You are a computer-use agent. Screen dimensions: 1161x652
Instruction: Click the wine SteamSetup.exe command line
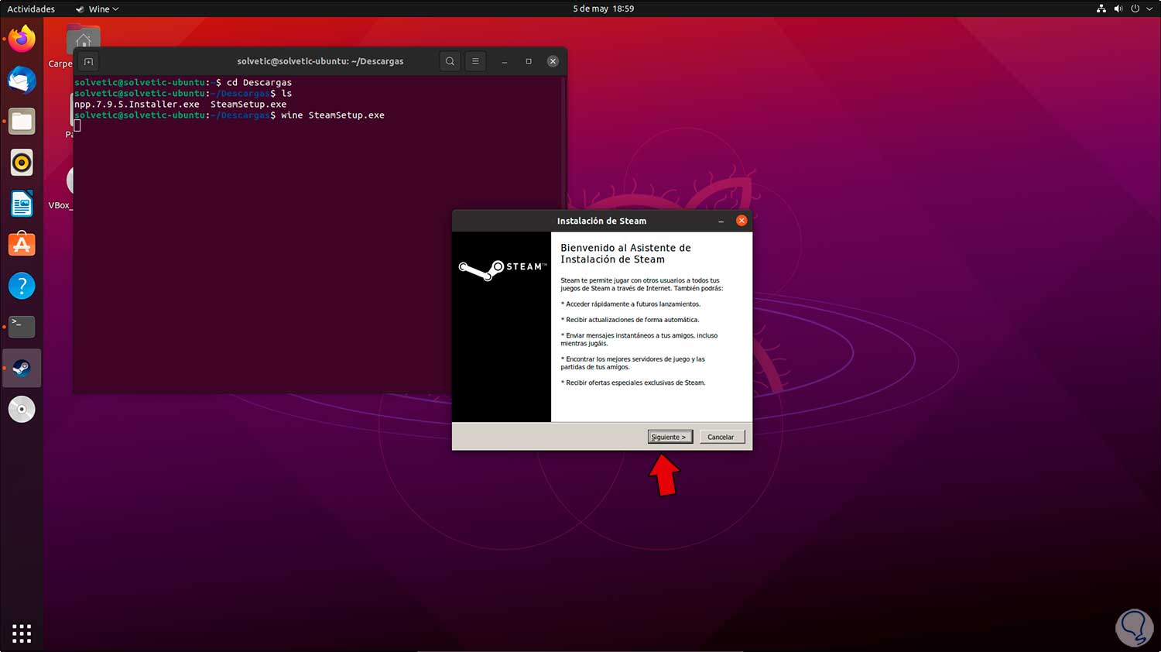click(x=333, y=115)
